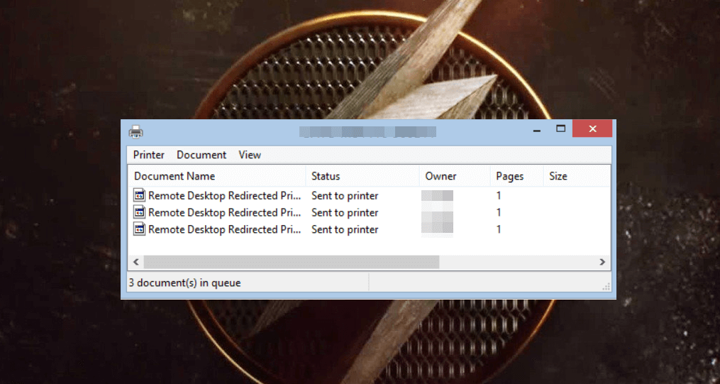Open the Document menu

pyautogui.click(x=201, y=155)
